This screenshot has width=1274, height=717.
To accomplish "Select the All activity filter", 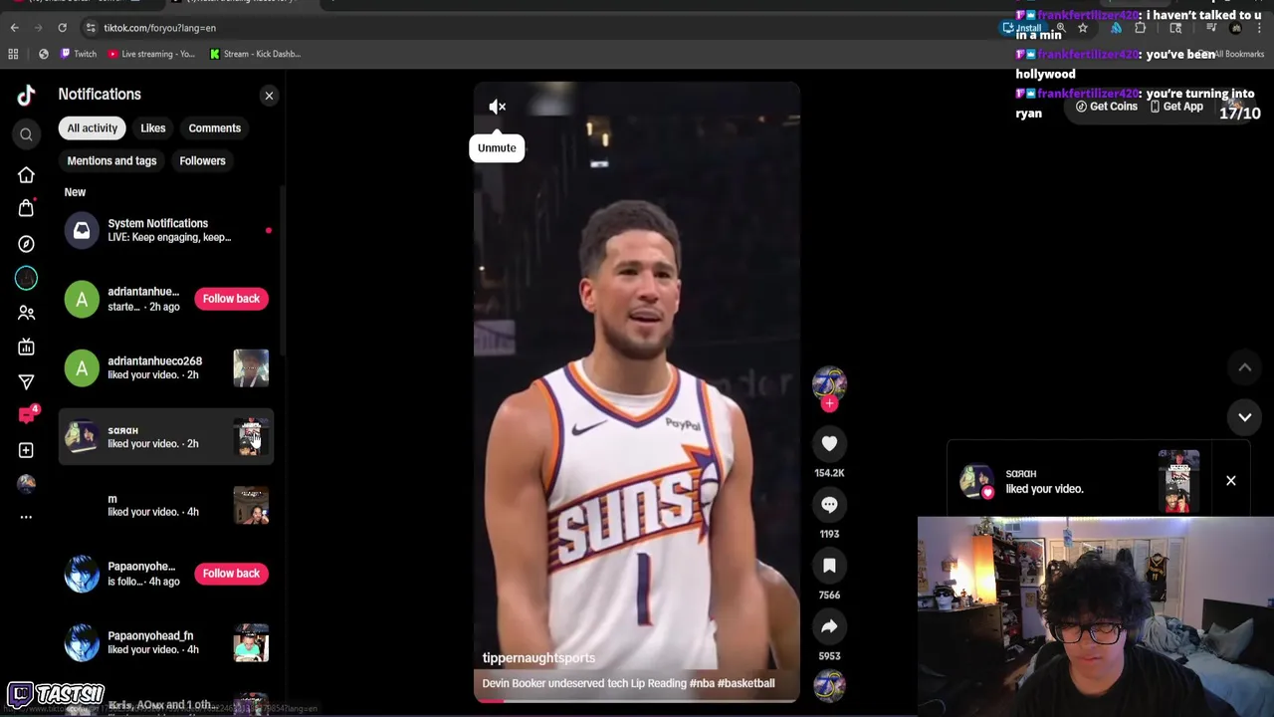I will [x=93, y=128].
